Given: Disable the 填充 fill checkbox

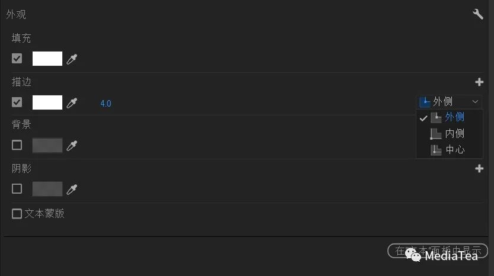Looking at the screenshot, I should tap(17, 58).
